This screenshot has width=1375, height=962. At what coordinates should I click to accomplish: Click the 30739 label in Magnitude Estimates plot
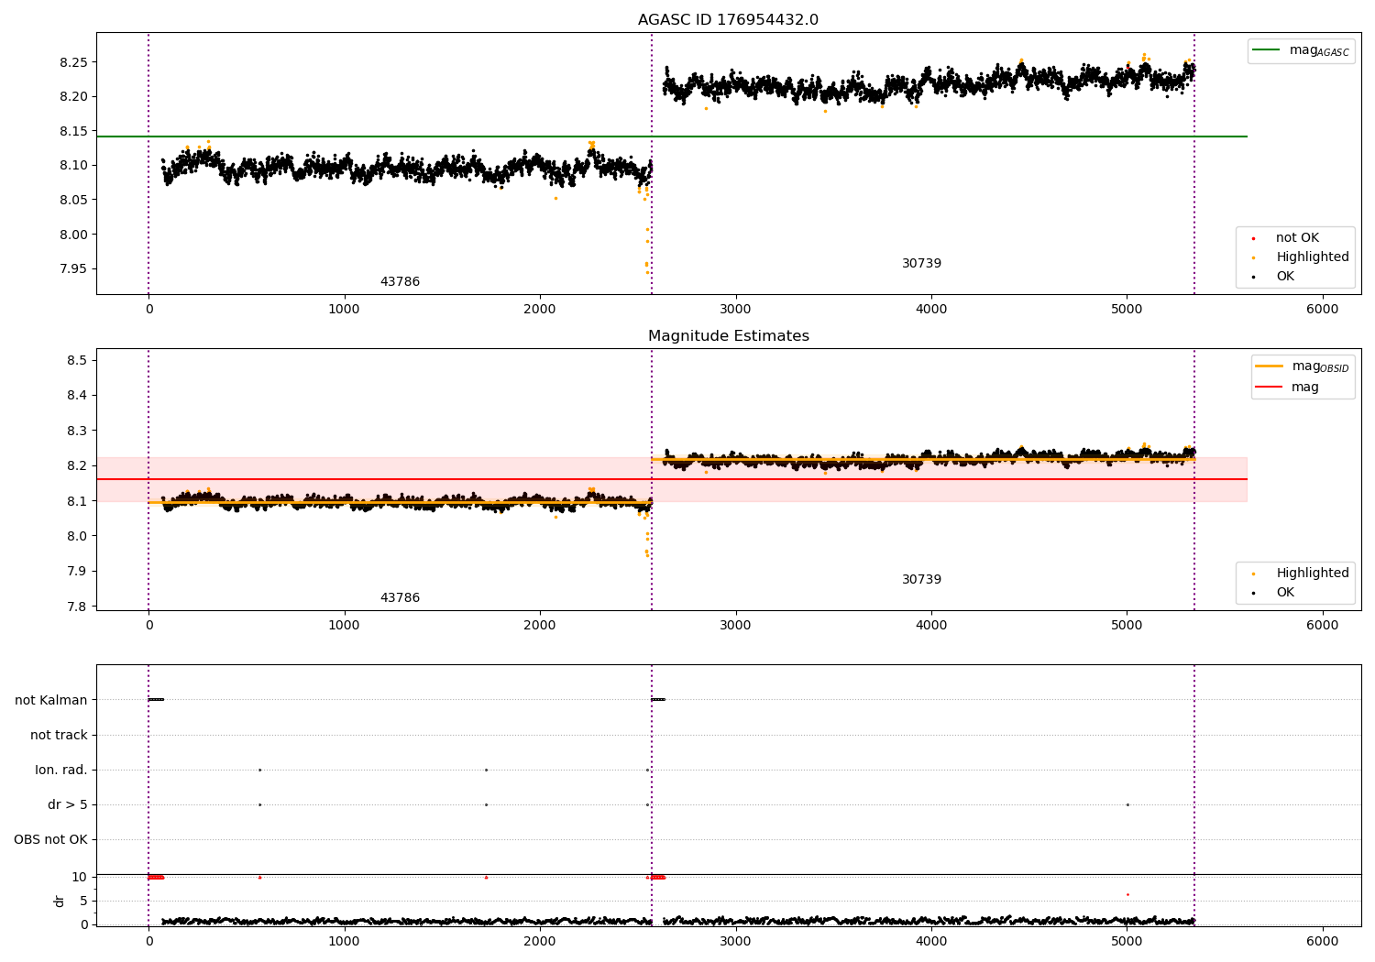921,580
